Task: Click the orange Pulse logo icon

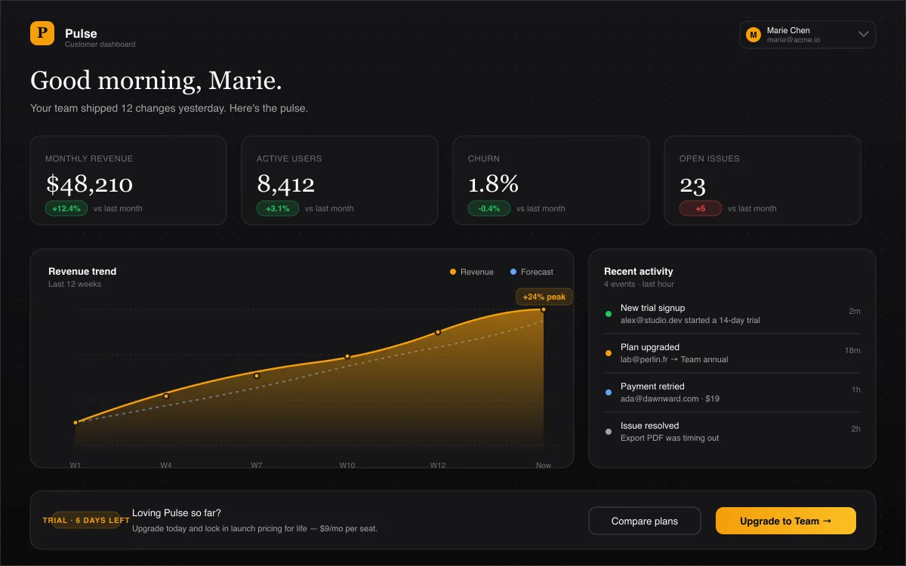Action: pyautogui.click(x=42, y=33)
